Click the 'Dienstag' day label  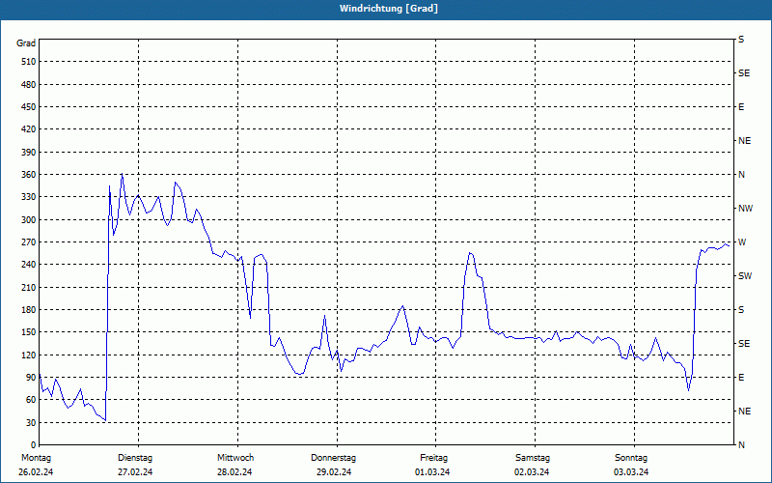pos(135,458)
